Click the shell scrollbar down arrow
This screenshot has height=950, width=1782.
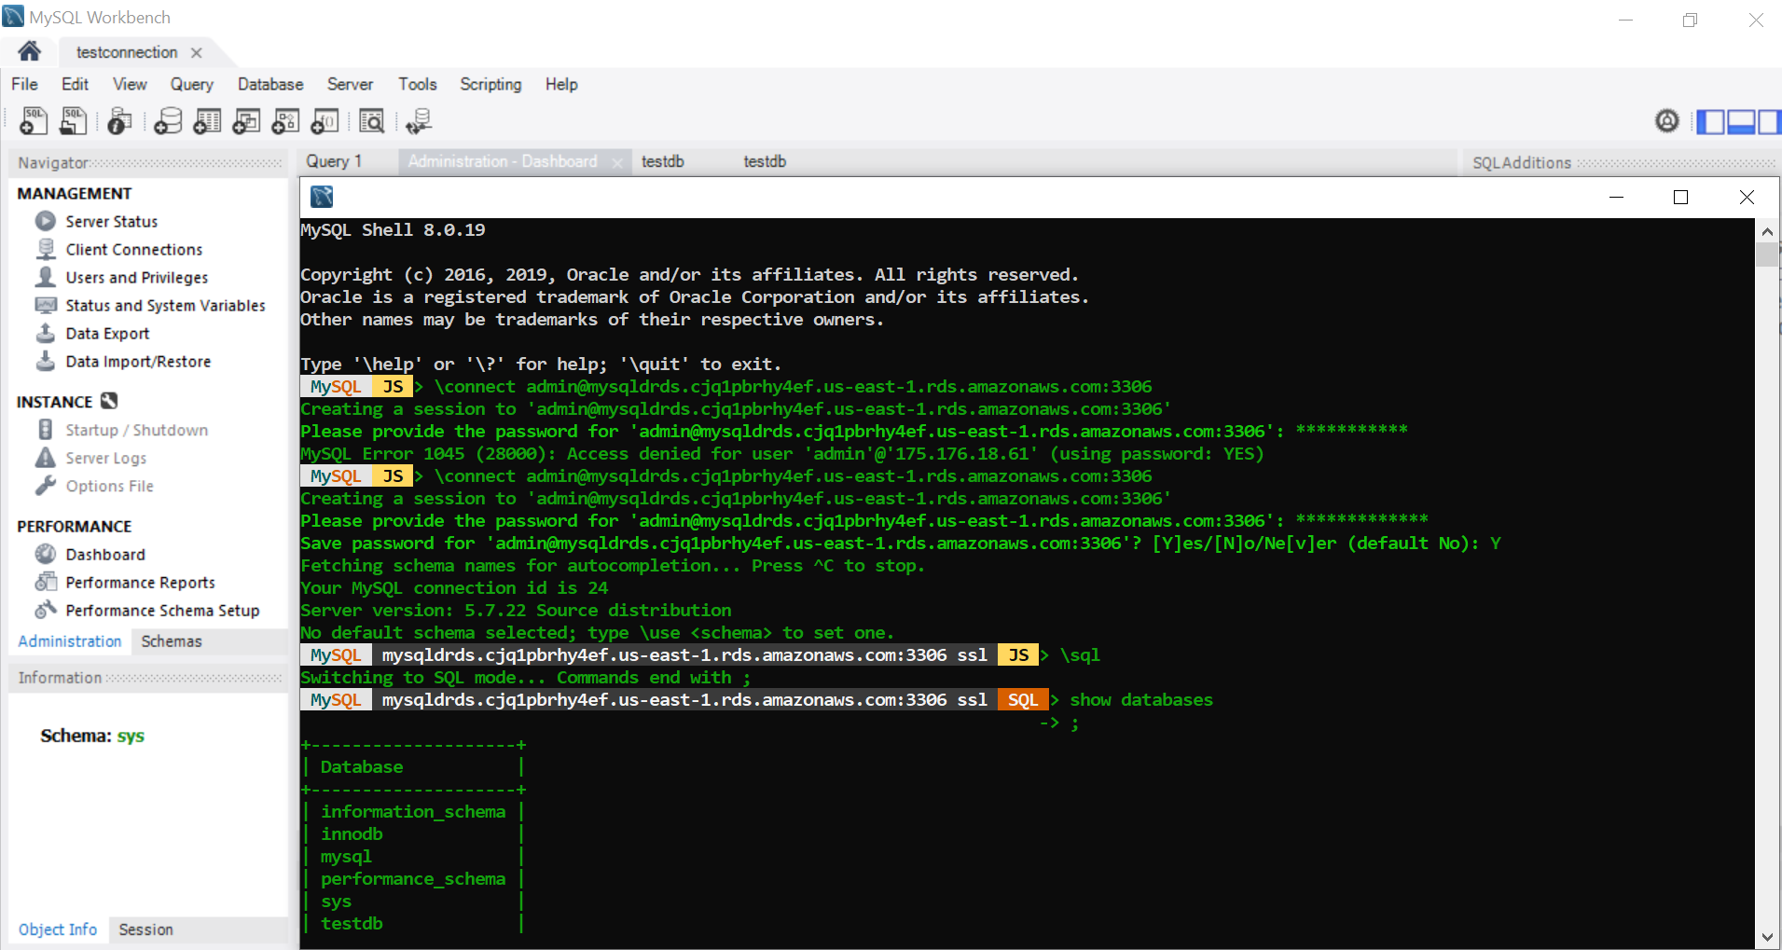1767,937
